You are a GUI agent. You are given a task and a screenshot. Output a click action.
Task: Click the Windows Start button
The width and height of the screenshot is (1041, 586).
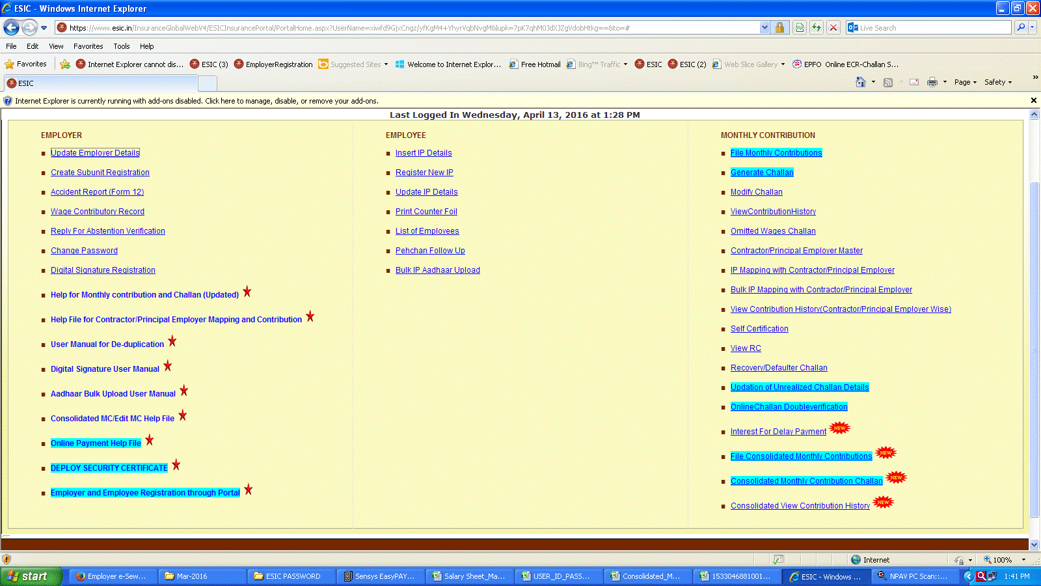click(31, 576)
